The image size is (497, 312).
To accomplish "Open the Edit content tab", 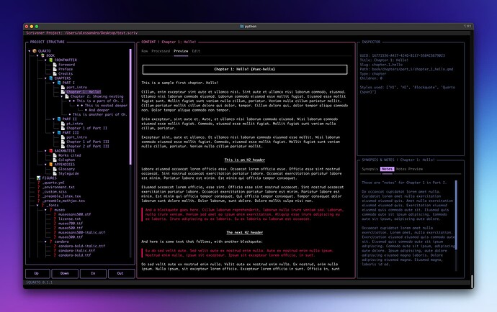I will 196,51.
